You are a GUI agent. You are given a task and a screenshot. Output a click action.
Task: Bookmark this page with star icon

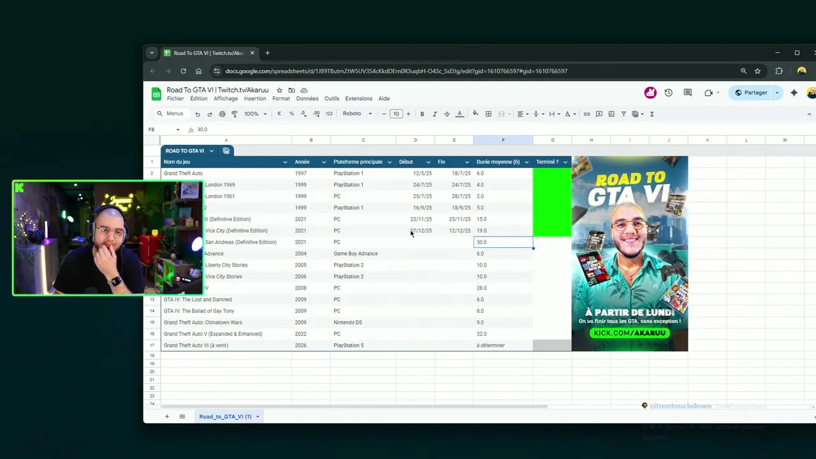coord(757,71)
